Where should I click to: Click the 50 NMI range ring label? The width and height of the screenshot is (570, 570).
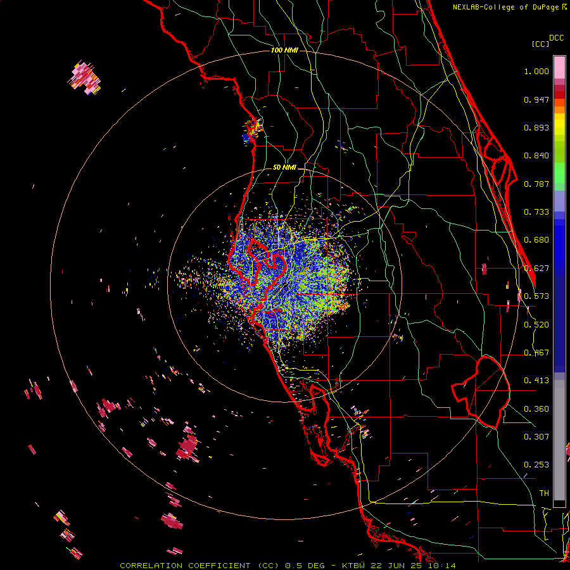pyautogui.click(x=284, y=167)
